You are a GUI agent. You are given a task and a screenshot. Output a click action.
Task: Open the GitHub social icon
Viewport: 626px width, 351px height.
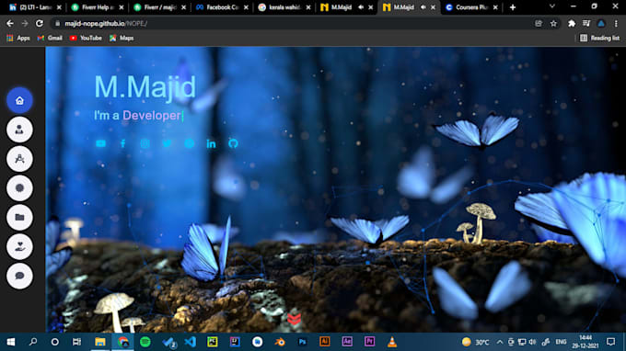click(x=233, y=143)
